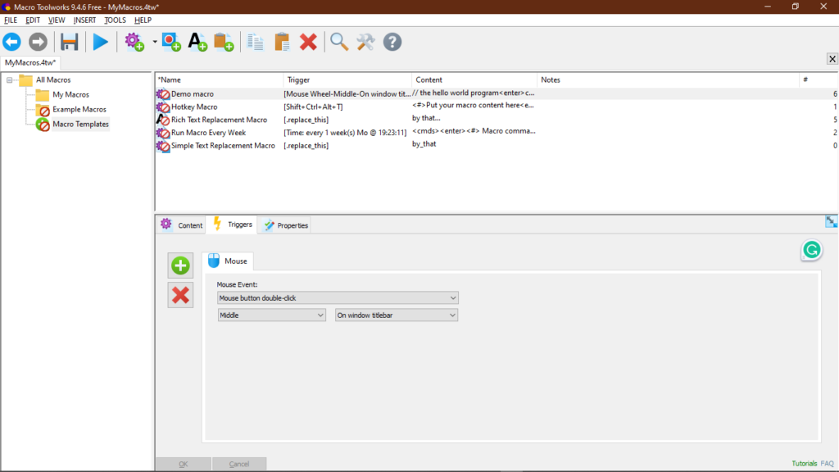
Task: Navigate back with the blue arrow
Action: [11, 42]
